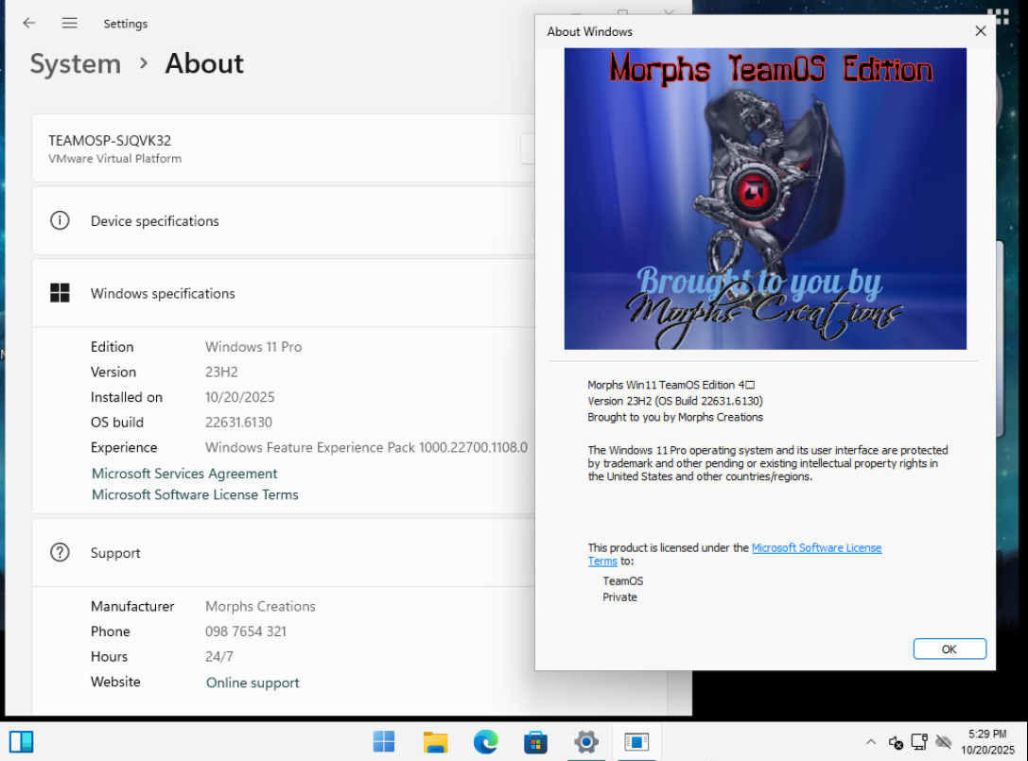Click the Widgets icon on the taskbar

(x=22, y=742)
